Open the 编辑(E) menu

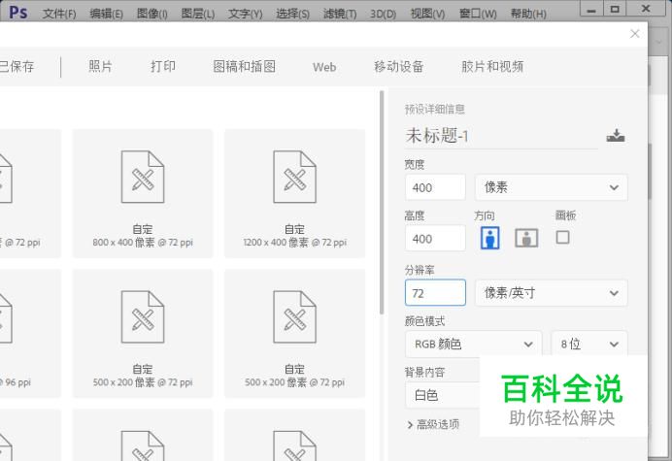point(106,14)
